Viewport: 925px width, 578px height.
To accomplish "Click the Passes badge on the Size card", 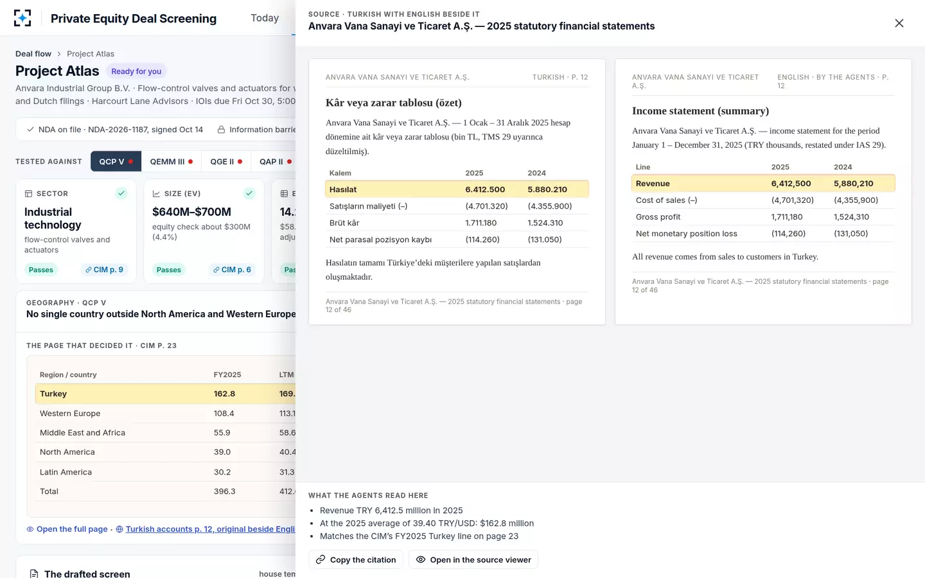I will pyautogui.click(x=169, y=270).
